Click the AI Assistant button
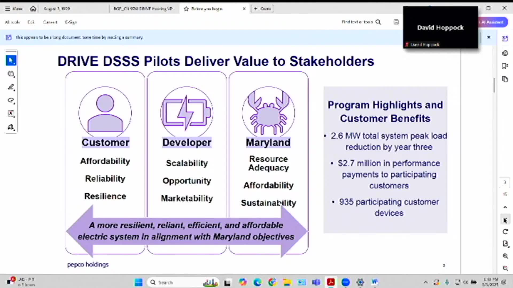The width and height of the screenshot is (513, 288). point(493,22)
